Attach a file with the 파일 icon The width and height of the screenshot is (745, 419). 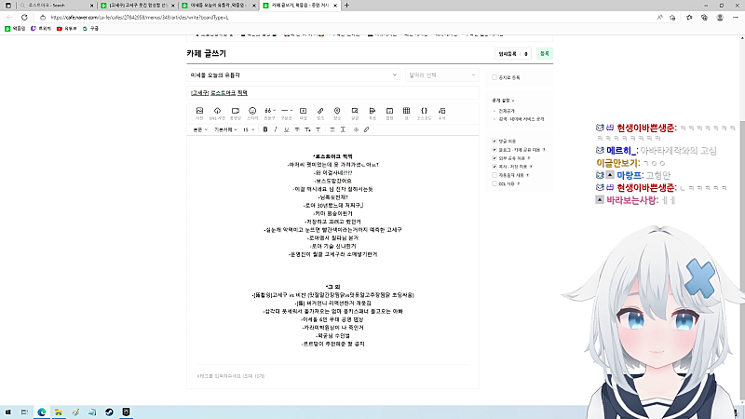304,113
